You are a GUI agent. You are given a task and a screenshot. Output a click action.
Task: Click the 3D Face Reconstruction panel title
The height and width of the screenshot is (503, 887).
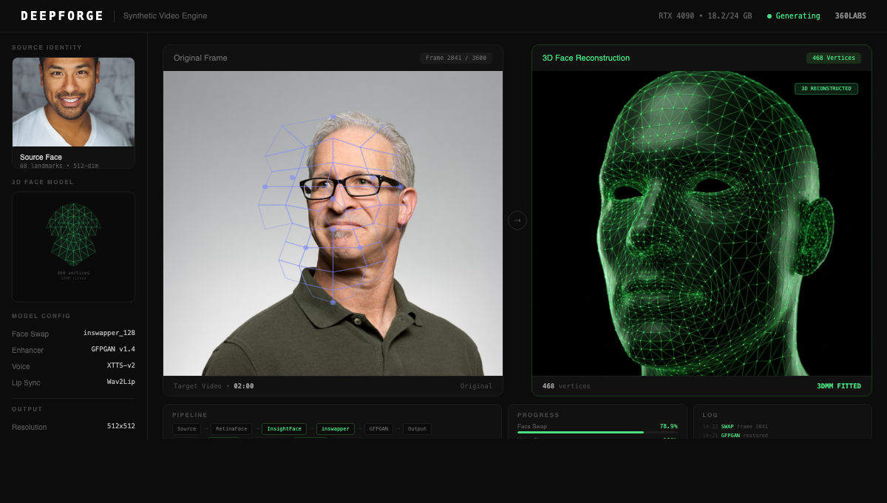pyautogui.click(x=586, y=58)
